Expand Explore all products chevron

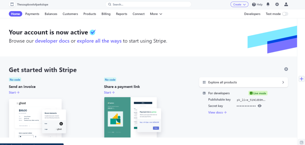click(283, 82)
